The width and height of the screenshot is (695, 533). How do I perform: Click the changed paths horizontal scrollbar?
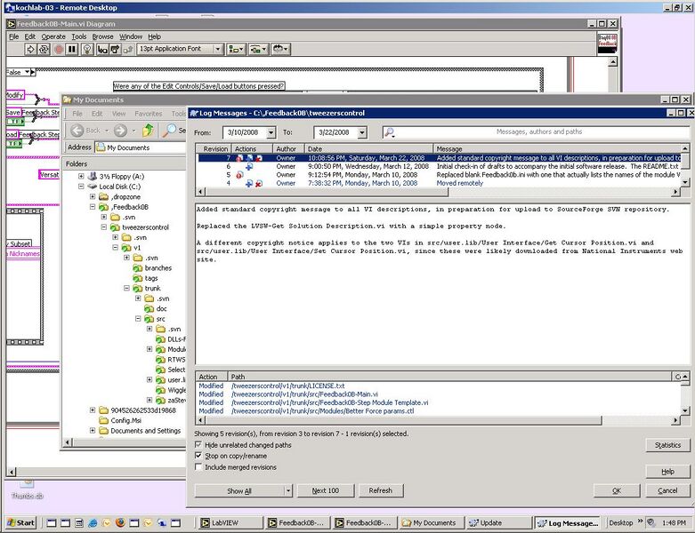(x=403, y=420)
